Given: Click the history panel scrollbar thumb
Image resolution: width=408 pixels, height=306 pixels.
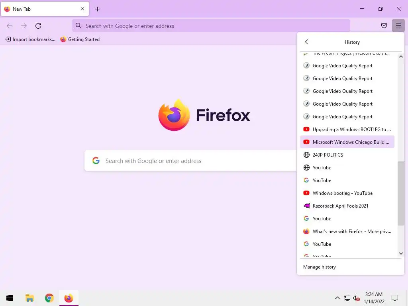Looking at the screenshot, I should [x=401, y=193].
